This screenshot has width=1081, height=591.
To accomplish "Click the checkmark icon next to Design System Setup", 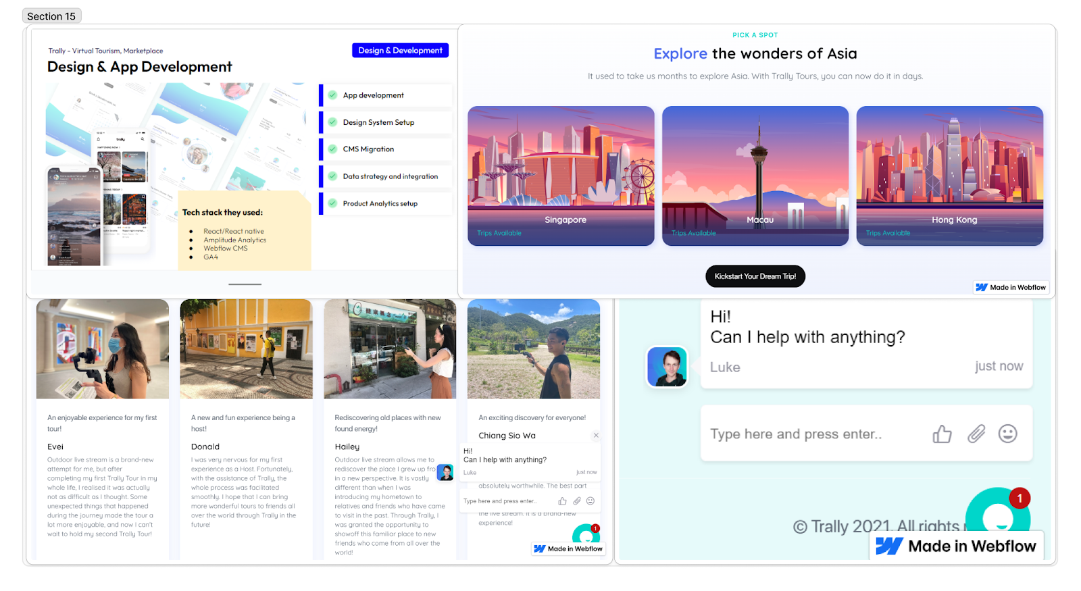I will (332, 122).
